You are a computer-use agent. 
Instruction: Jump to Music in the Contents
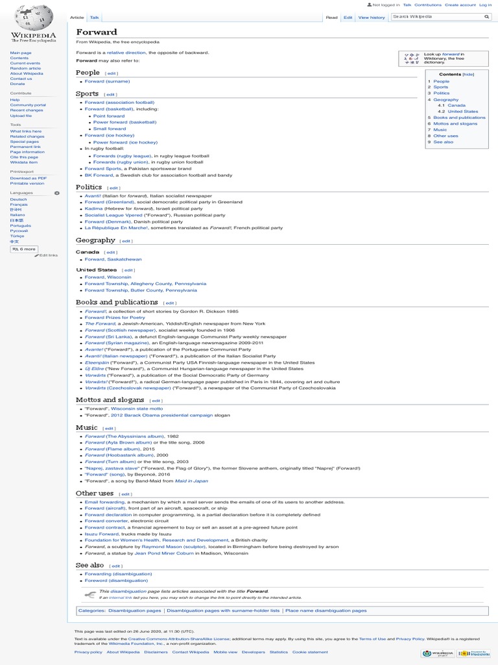440,130
